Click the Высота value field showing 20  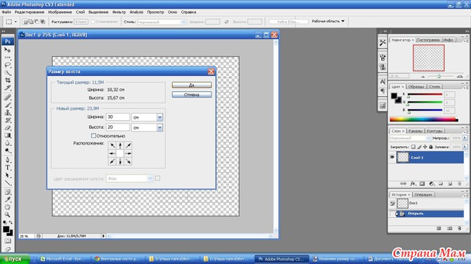pyautogui.click(x=117, y=127)
